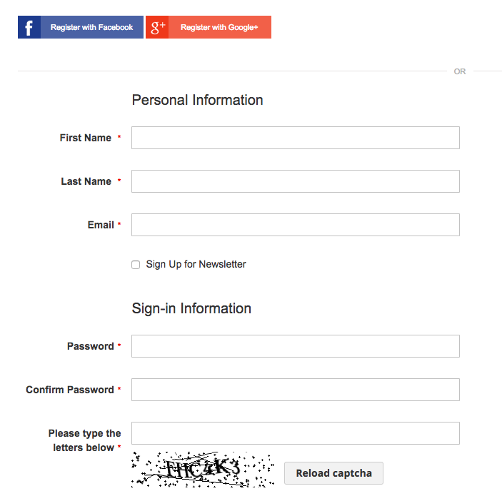The width and height of the screenshot is (502, 501).
Task: Select the Email text box
Action: point(296,225)
